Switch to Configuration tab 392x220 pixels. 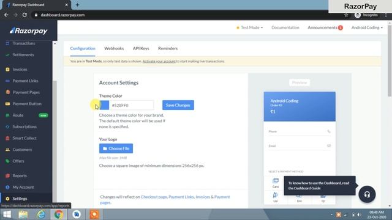[x=83, y=48]
